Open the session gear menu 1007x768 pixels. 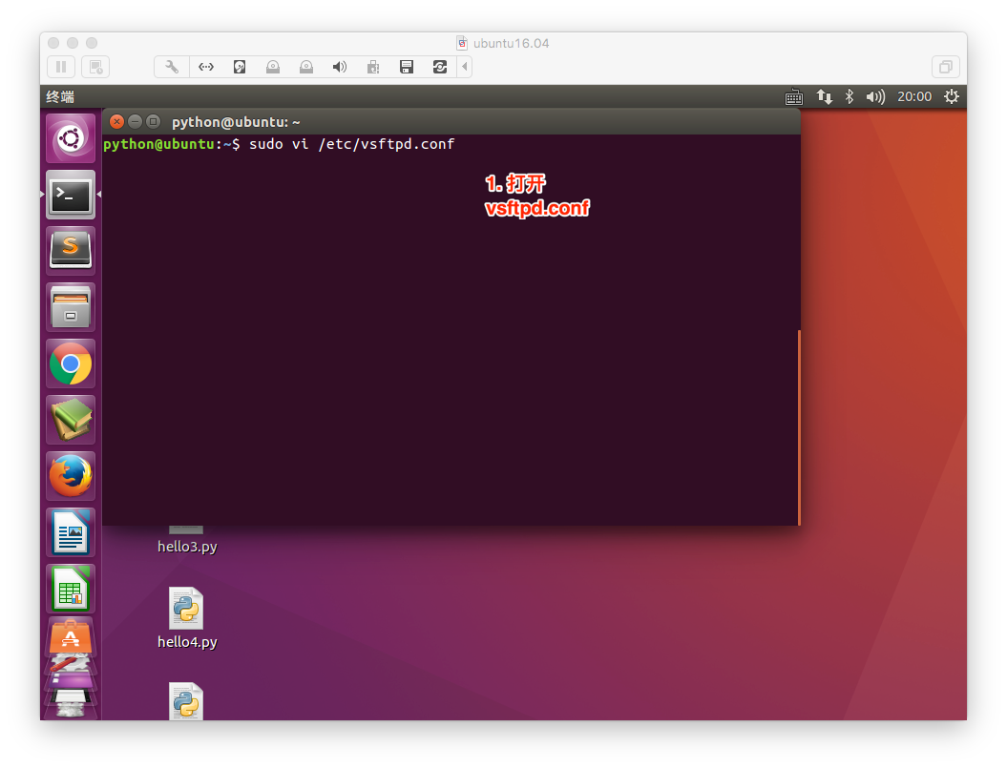(951, 97)
